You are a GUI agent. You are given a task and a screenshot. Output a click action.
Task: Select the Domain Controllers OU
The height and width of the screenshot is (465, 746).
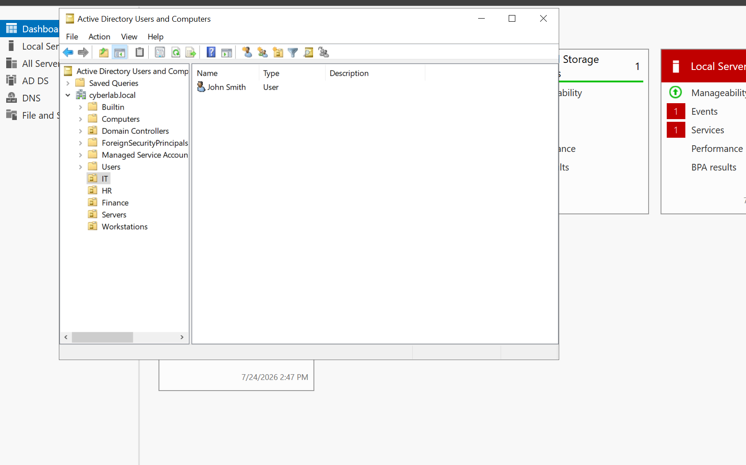(x=135, y=131)
